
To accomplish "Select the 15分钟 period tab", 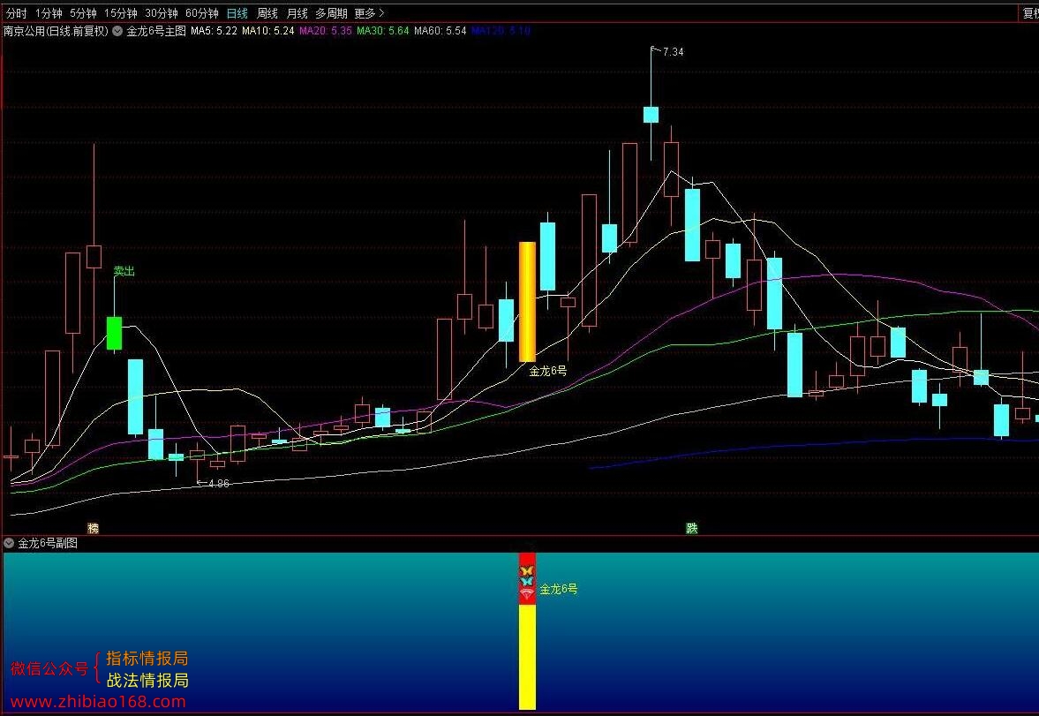I will [x=121, y=13].
